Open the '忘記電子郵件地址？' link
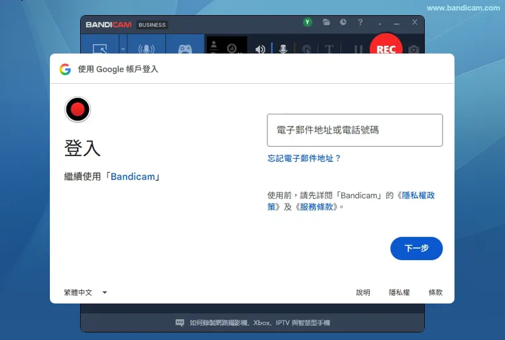 (x=304, y=159)
